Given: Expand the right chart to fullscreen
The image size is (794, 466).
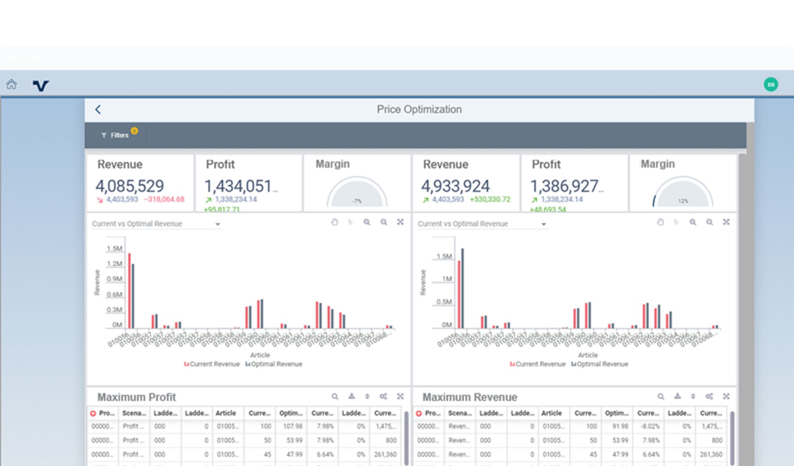Looking at the screenshot, I should coord(726,222).
